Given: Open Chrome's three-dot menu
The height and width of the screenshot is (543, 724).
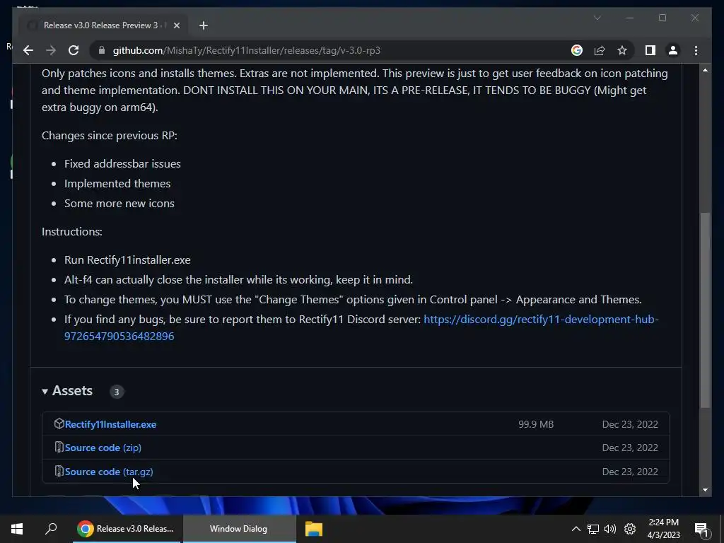Looking at the screenshot, I should pos(696,50).
